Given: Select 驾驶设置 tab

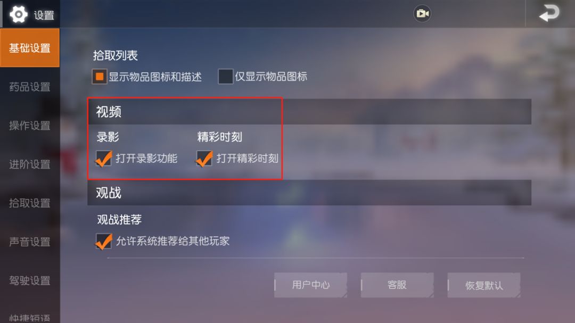Looking at the screenshot, I should [x=30, y=281].
